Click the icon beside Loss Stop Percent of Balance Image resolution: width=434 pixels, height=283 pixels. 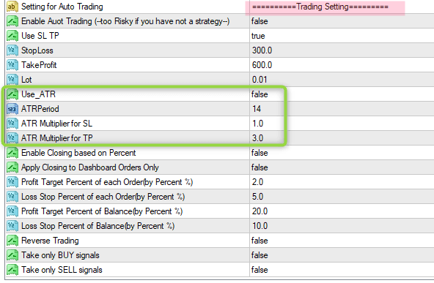pyautogui.click(x=12, y=226)
